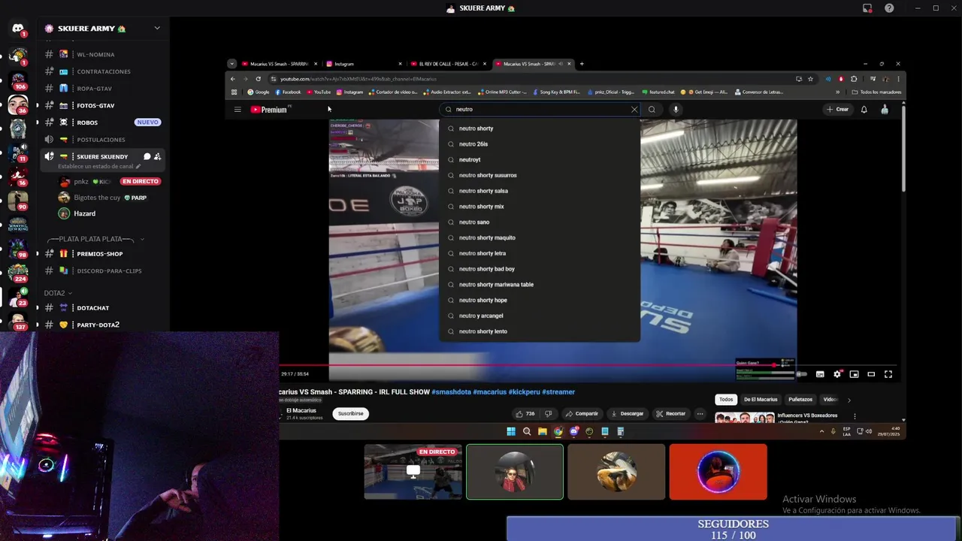Click the Compartir button
Image resolution: width=962 pixels, height=541 pixels.
582,413
